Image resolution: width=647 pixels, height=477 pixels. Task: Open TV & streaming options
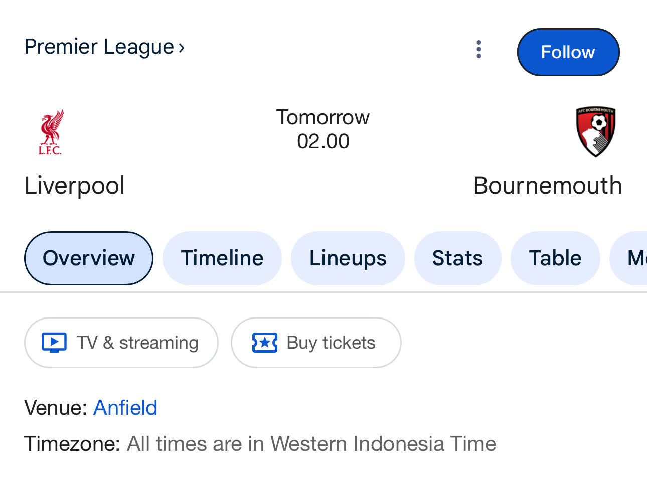[x=121, y=343]
